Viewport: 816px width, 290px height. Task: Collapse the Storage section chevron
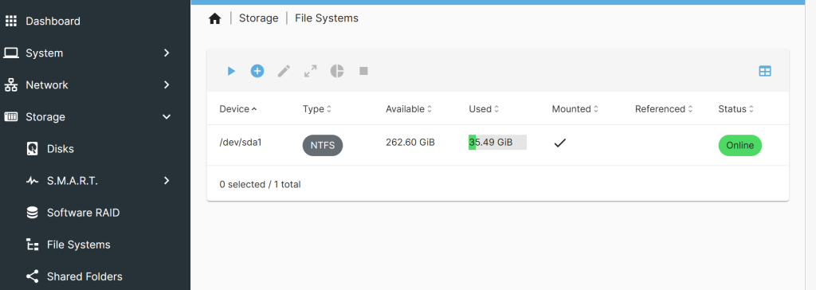click(167, 117)
